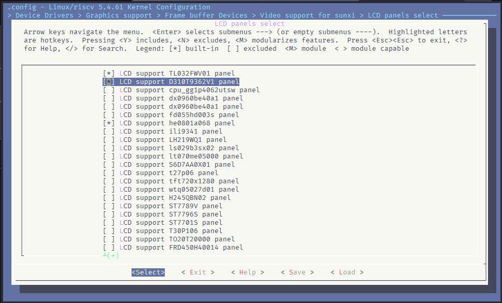Click the tft720x1280 panel entry
This screenshot has height=303, width=502.
coord(179,181)
